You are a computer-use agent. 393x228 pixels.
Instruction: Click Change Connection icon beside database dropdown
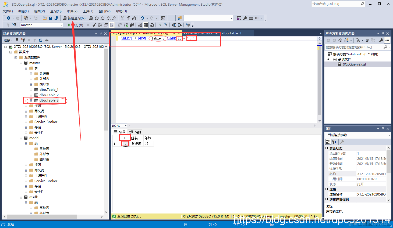click(14, 25)
